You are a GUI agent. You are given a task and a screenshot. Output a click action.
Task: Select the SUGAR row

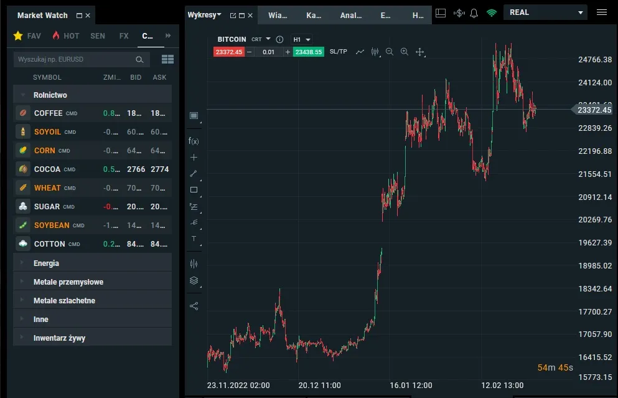click(x=93, y=207)
